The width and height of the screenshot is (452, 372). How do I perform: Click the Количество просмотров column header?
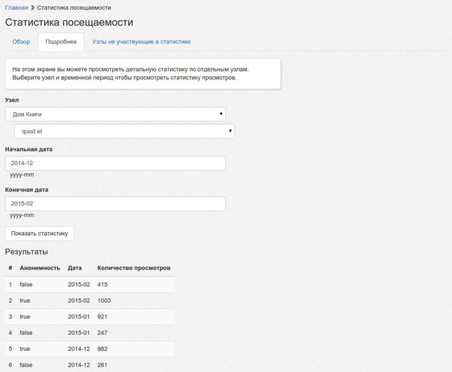click(134, 267)
